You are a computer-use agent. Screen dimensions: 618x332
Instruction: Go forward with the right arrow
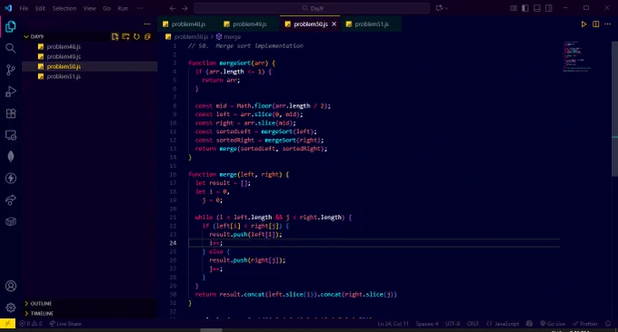pyautogui.click(x=184, y=8)
